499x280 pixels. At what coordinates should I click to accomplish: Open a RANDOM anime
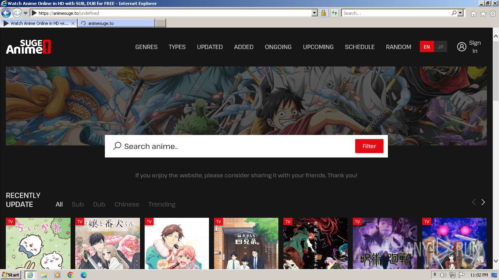click(398, 47)
